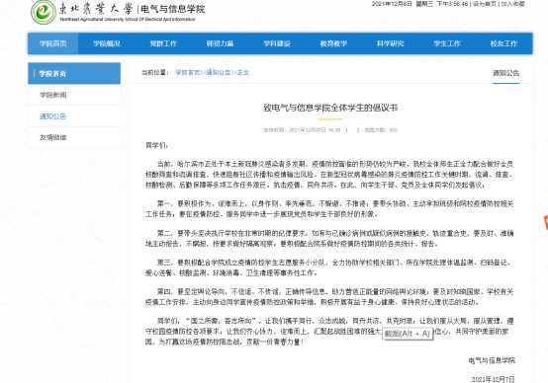Screen dimensions: 548x383
Task: Click 教育教学 in the top navigation
Action: click(333, 43)
